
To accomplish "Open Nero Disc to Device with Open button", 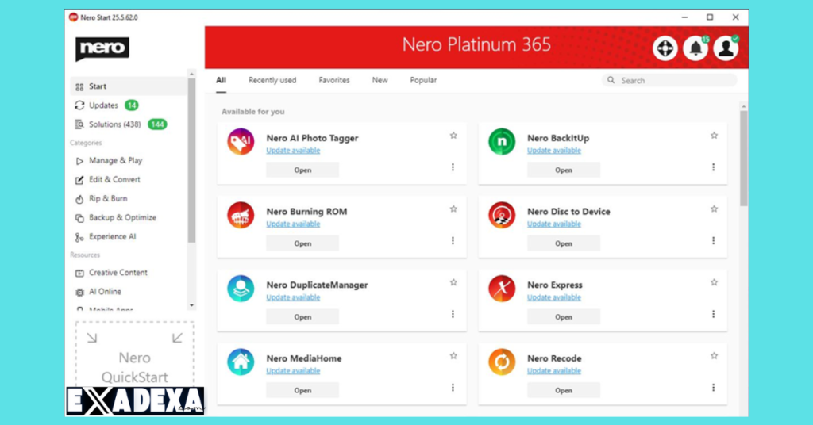I will [564, 243].
